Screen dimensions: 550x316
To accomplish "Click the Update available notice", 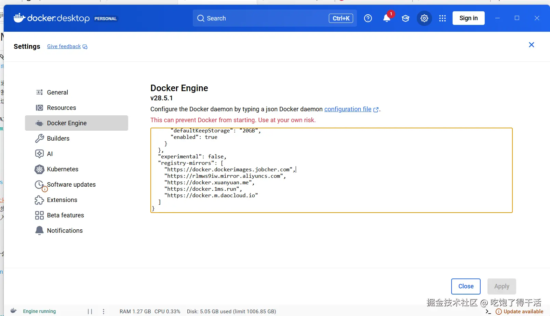I will tap(520, 312).
